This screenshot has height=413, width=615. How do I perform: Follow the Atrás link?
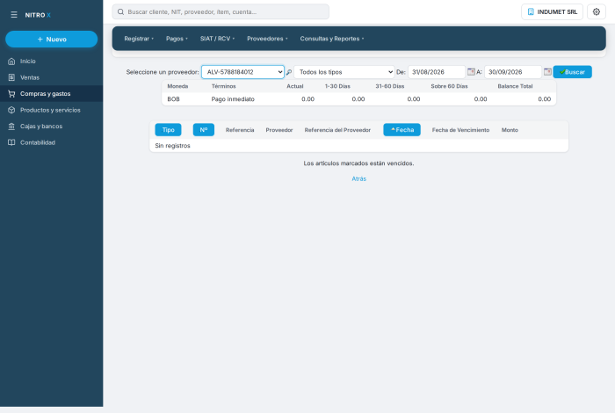coord(358,179)
